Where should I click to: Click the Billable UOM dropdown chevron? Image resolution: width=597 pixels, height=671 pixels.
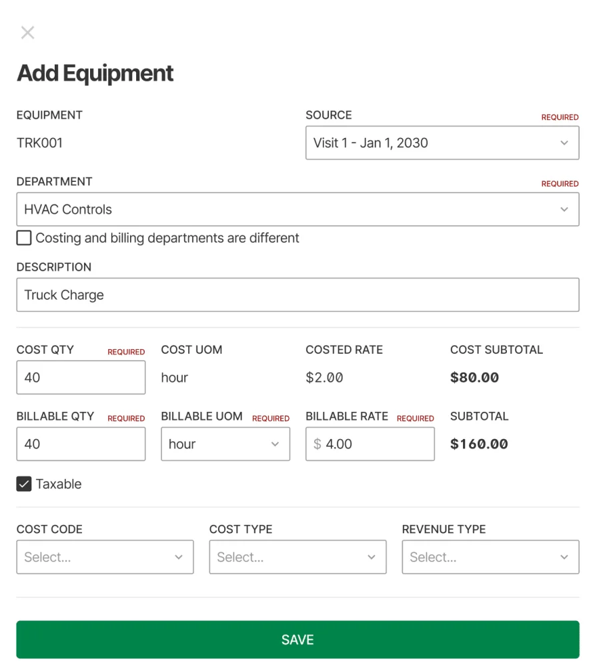point(276,444)
